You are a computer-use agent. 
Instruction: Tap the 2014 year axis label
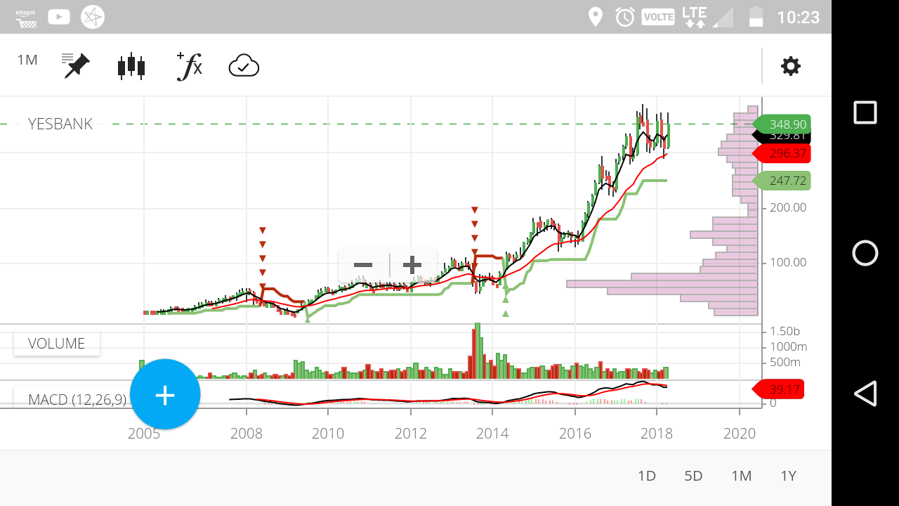[492, 434]
